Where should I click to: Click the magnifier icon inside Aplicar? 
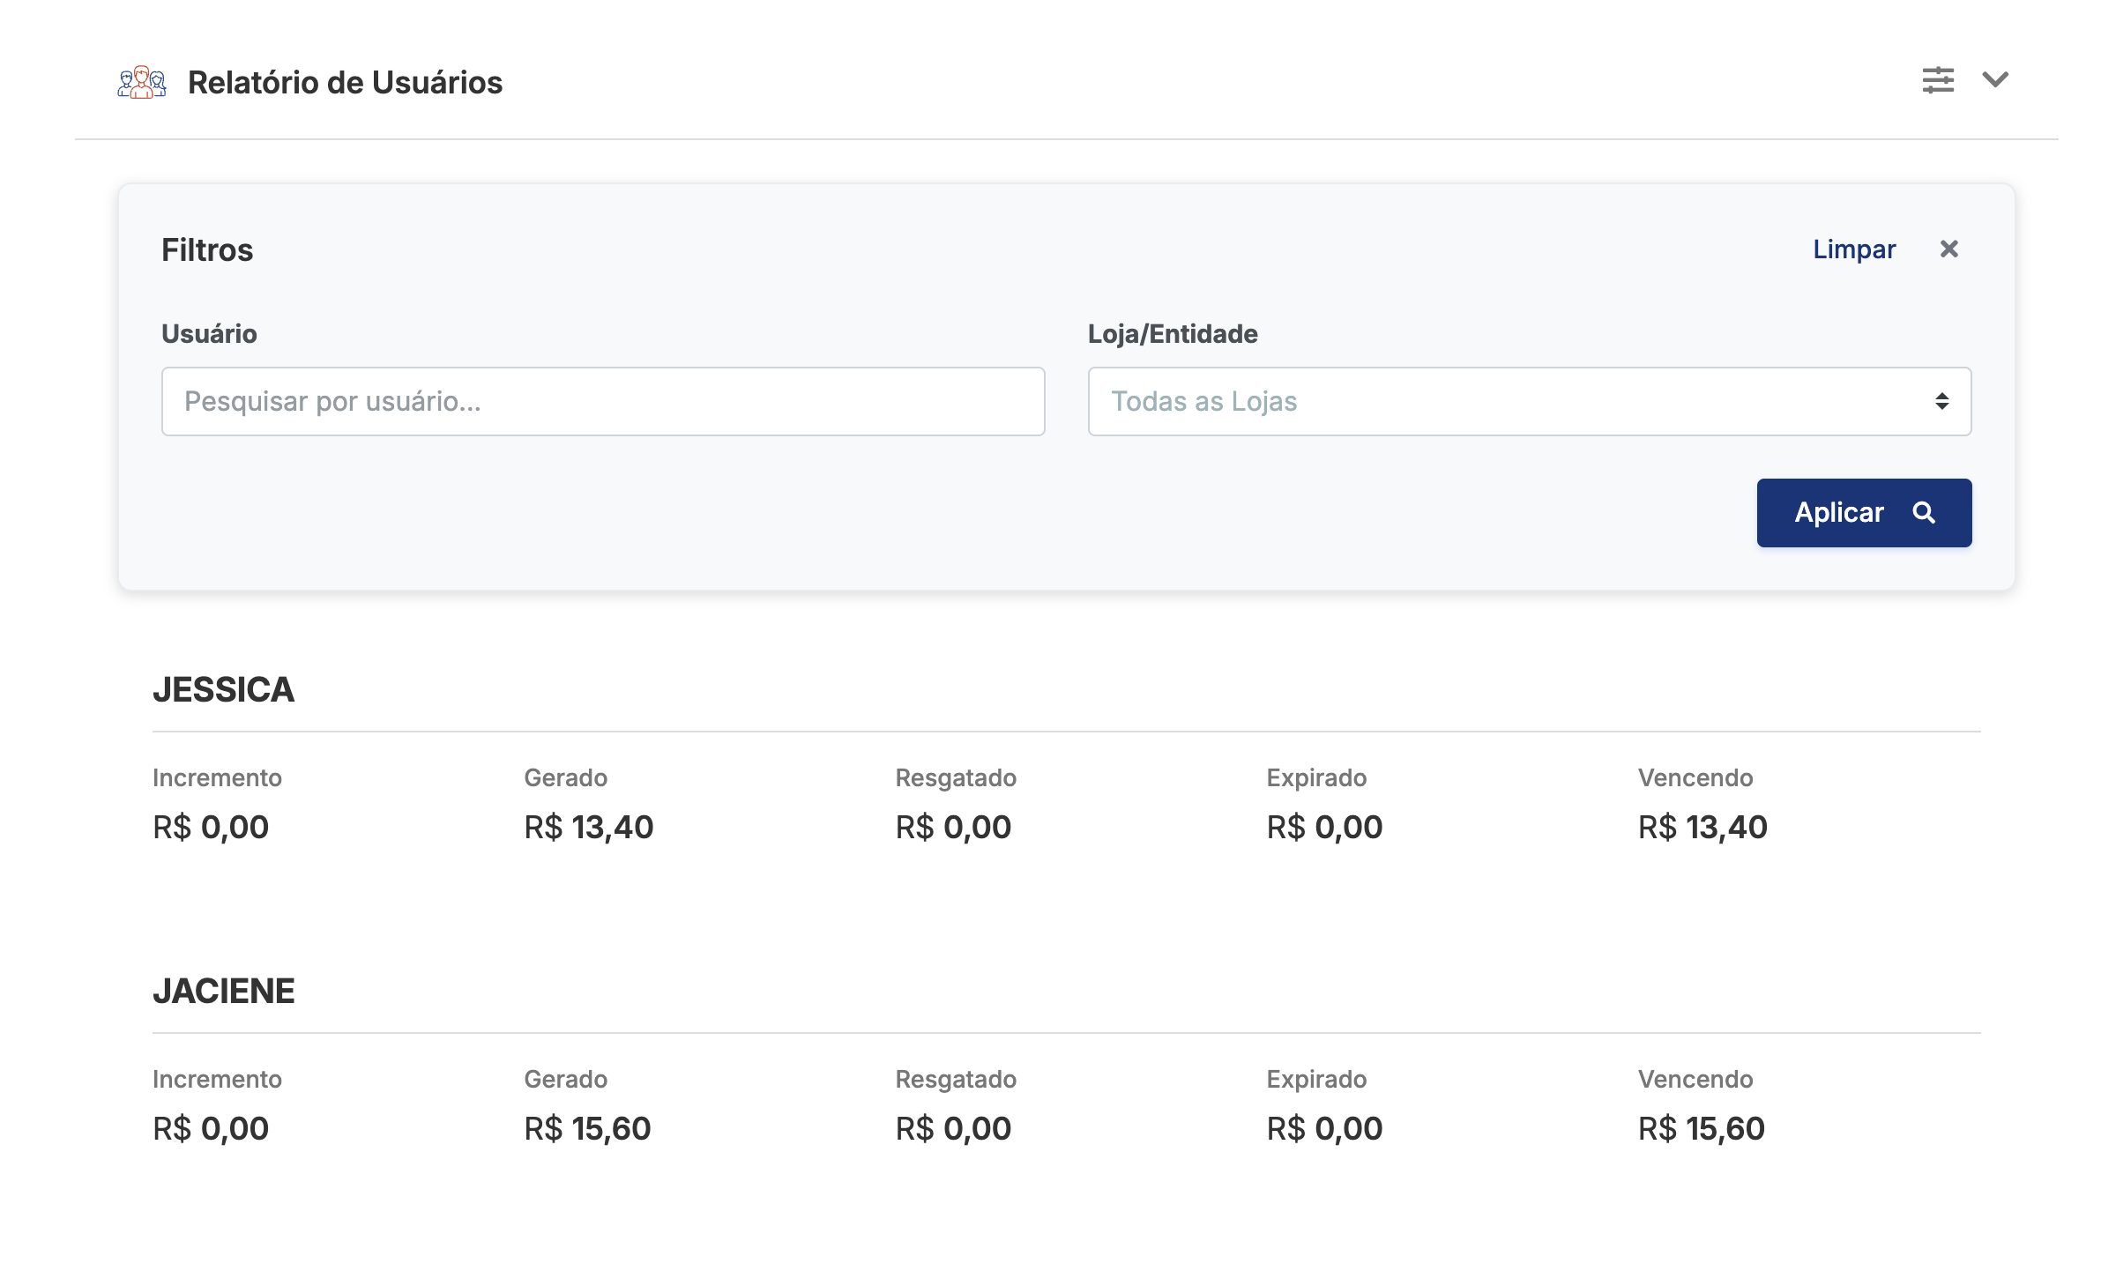1924,513
